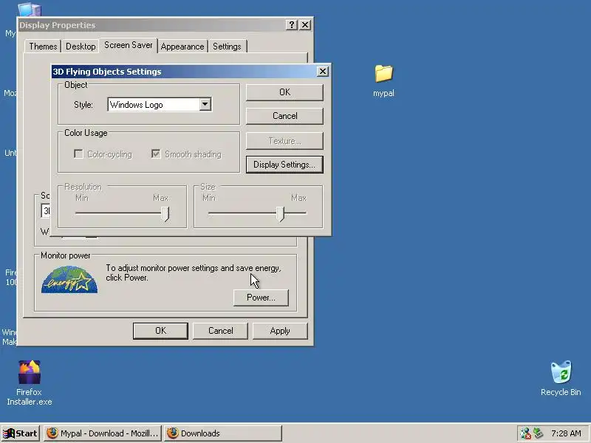Image resolution: width=591 pixels, height=443 pixels.
Task: Cancel the 3D Flying Objects Settings dialog
Action: tap(284, 116)
